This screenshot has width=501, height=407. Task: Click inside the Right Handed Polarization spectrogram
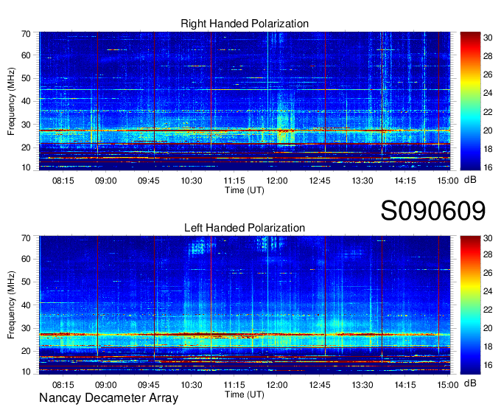[x=245, y=101]
